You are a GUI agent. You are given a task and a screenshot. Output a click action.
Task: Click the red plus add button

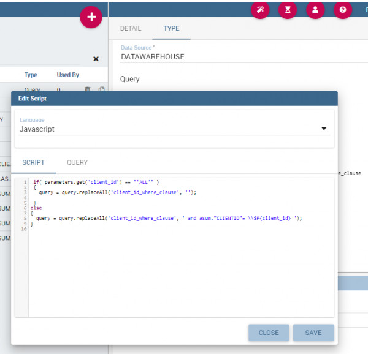(91, 17)
